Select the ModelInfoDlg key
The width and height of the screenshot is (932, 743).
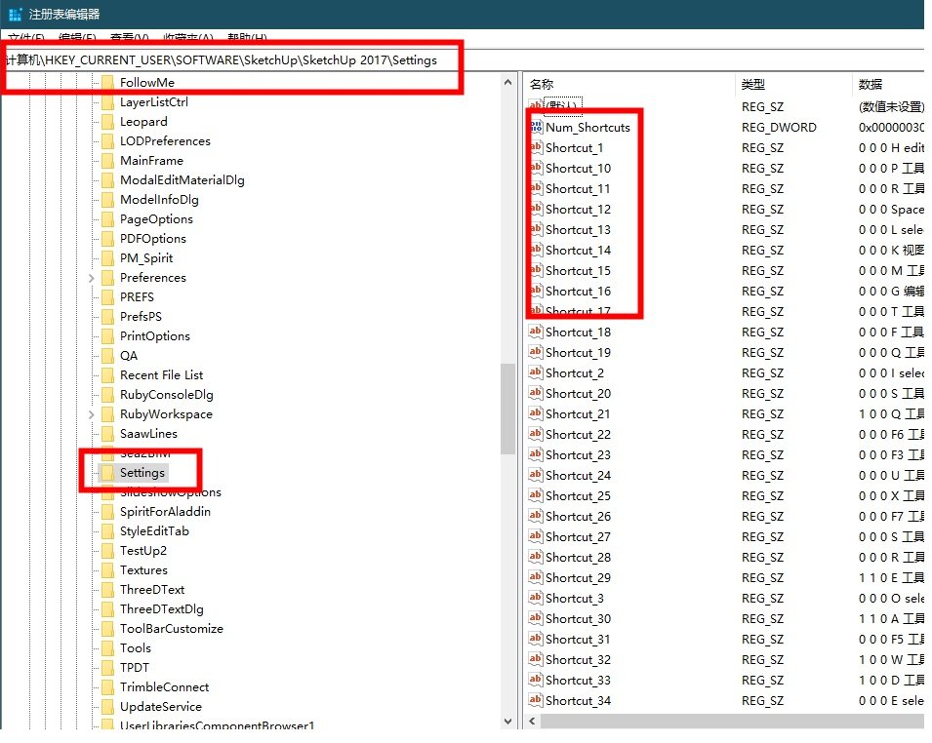pyautogui.click(x=159, y=200)
